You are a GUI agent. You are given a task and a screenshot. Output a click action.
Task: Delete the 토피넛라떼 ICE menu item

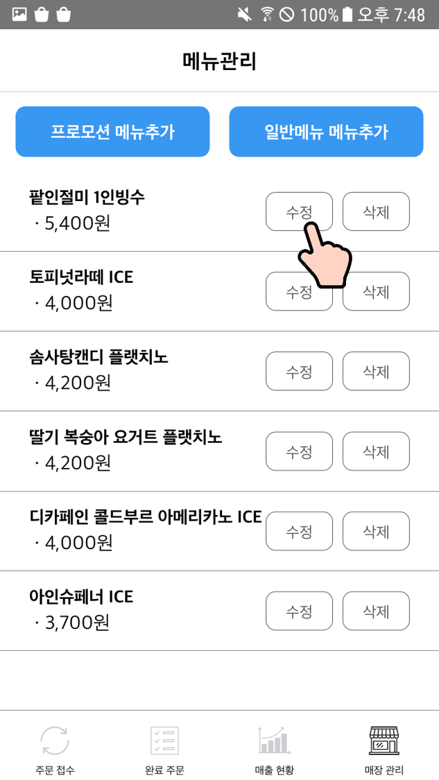[x=376, y=291]
